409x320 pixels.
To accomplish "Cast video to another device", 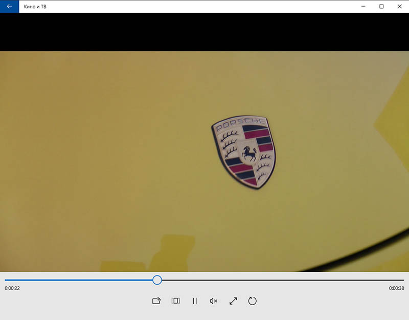I will (x=156, y=301).
